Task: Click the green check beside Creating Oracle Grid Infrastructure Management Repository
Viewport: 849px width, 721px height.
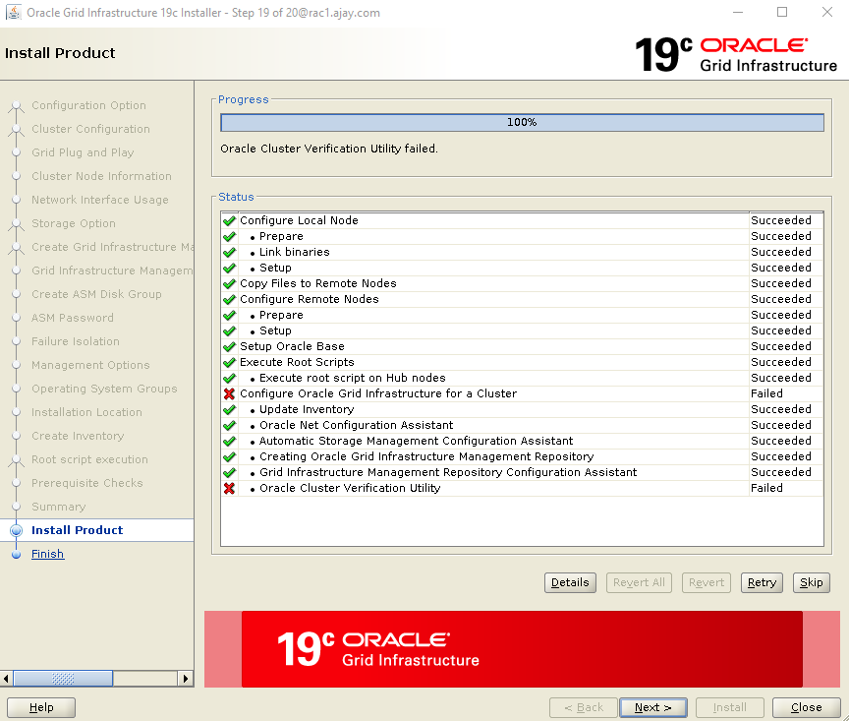Action: [x=229, y=456]
